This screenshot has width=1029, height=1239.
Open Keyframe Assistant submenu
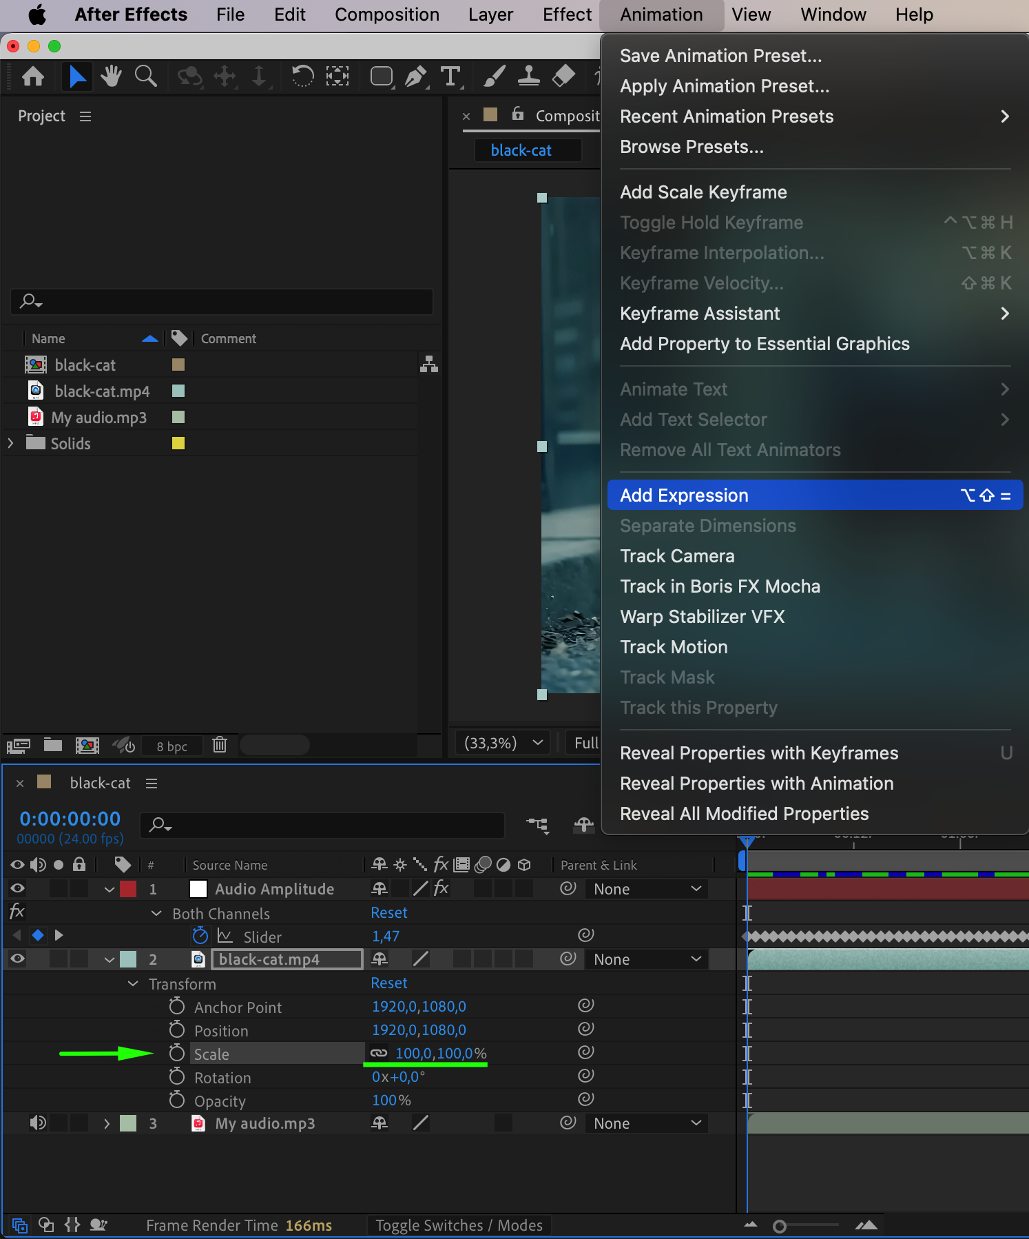point(815,314)
